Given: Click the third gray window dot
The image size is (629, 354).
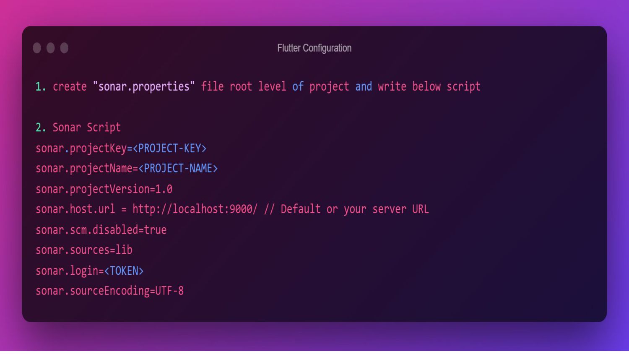Looking at the screenshot, I should pyautogui.click(x=64, y=48).
